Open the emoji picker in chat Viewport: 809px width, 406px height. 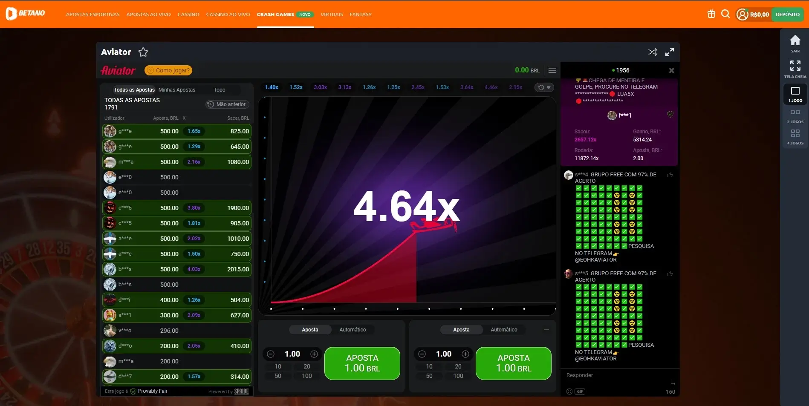[x=569, y=392]
